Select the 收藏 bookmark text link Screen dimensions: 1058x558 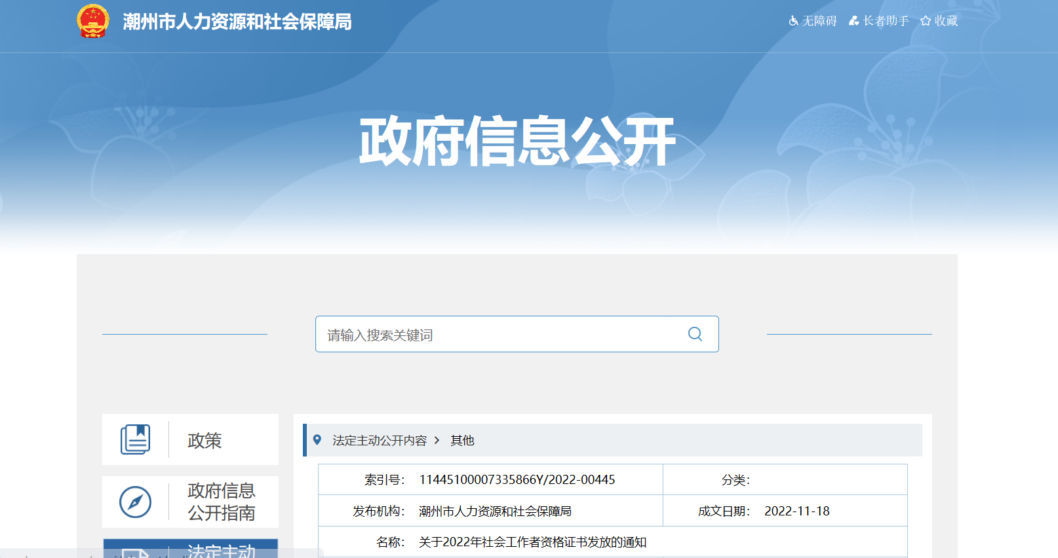click(946, 21)
